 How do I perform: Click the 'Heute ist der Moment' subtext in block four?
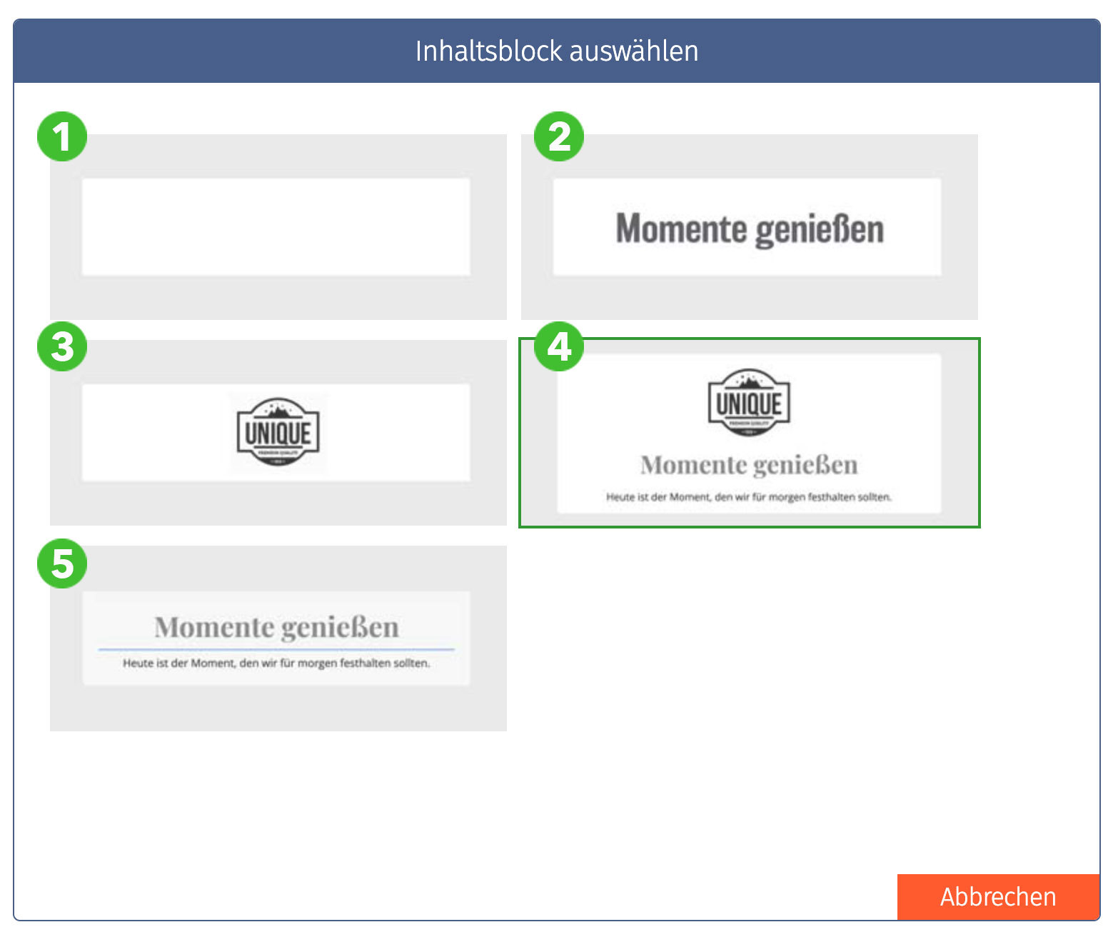749,497
